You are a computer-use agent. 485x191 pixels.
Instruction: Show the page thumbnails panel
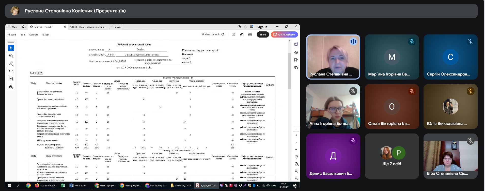click(x=296, y=67)
